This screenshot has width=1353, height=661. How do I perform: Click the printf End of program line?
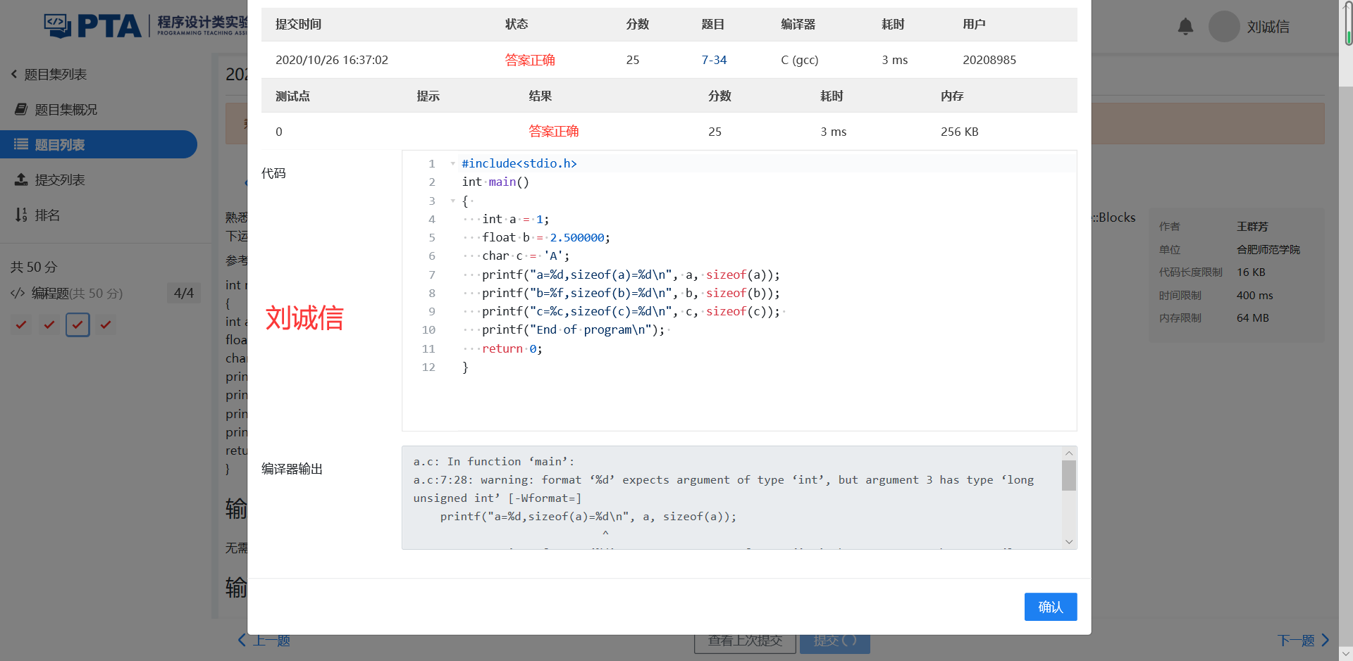click(574, 329)
